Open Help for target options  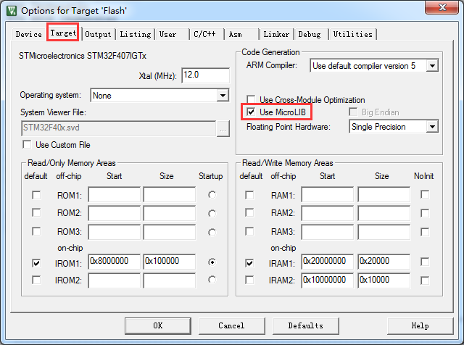point(420,325)
